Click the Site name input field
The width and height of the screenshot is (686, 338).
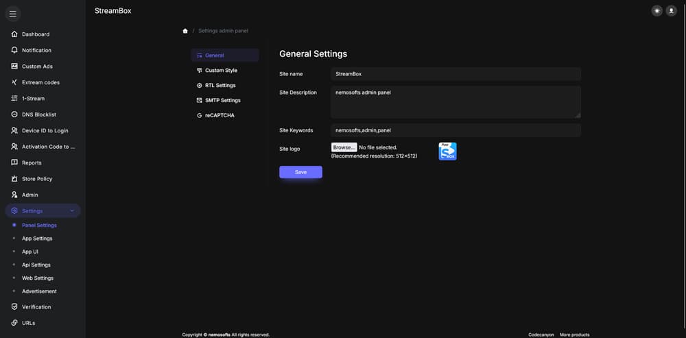(x=456, y=73)
